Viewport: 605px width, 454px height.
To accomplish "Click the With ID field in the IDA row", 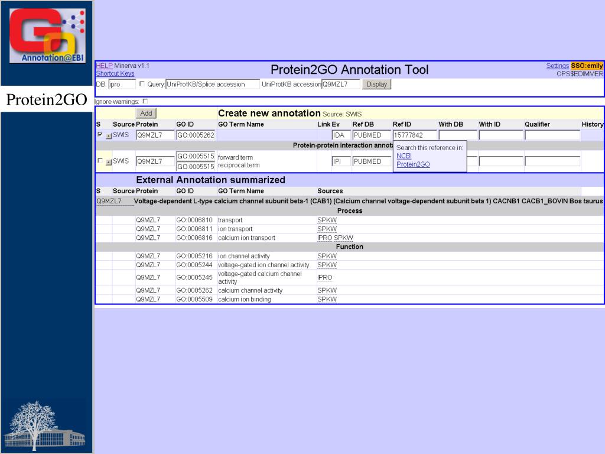I will point(501,135).
